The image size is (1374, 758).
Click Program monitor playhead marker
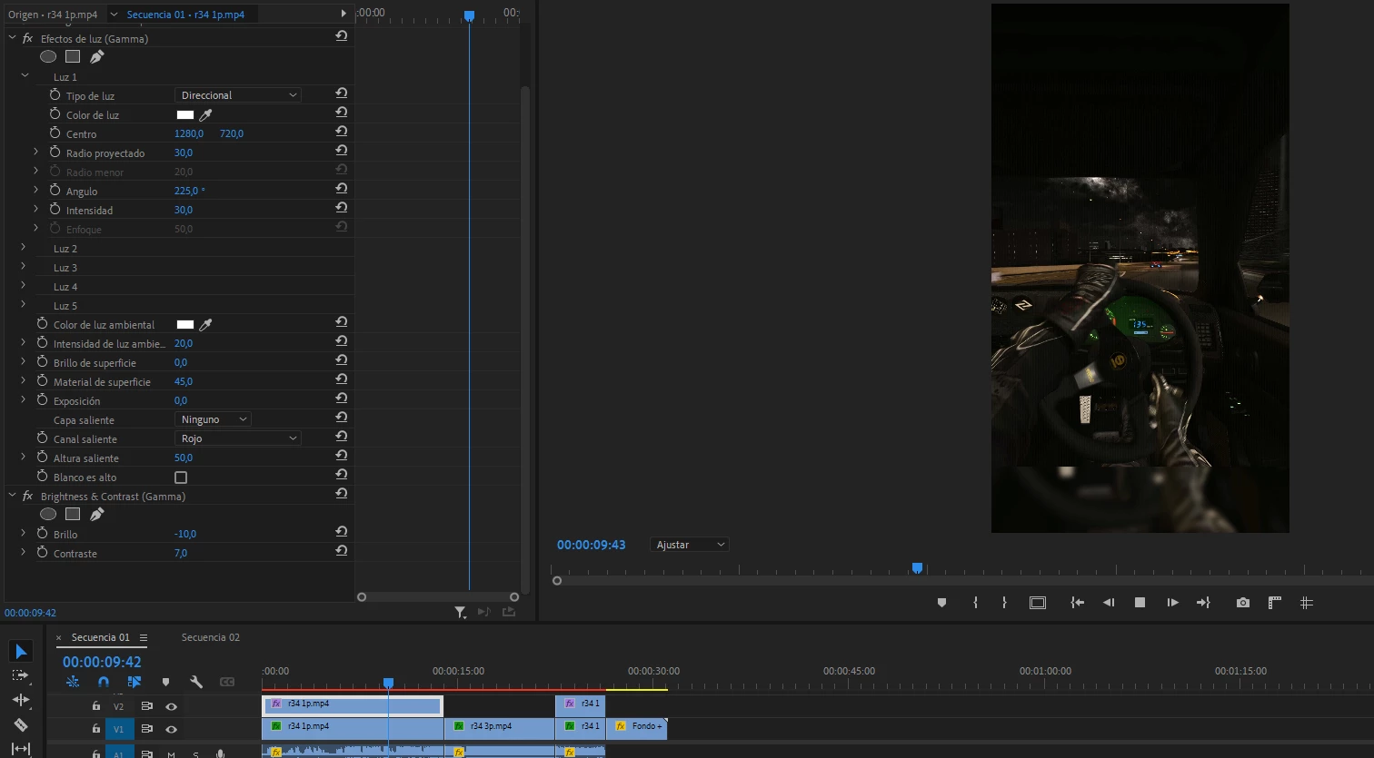(x=917, y=568)
